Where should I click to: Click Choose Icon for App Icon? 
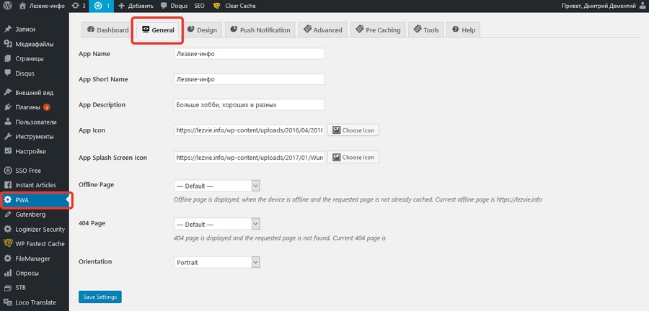point(353,130)
